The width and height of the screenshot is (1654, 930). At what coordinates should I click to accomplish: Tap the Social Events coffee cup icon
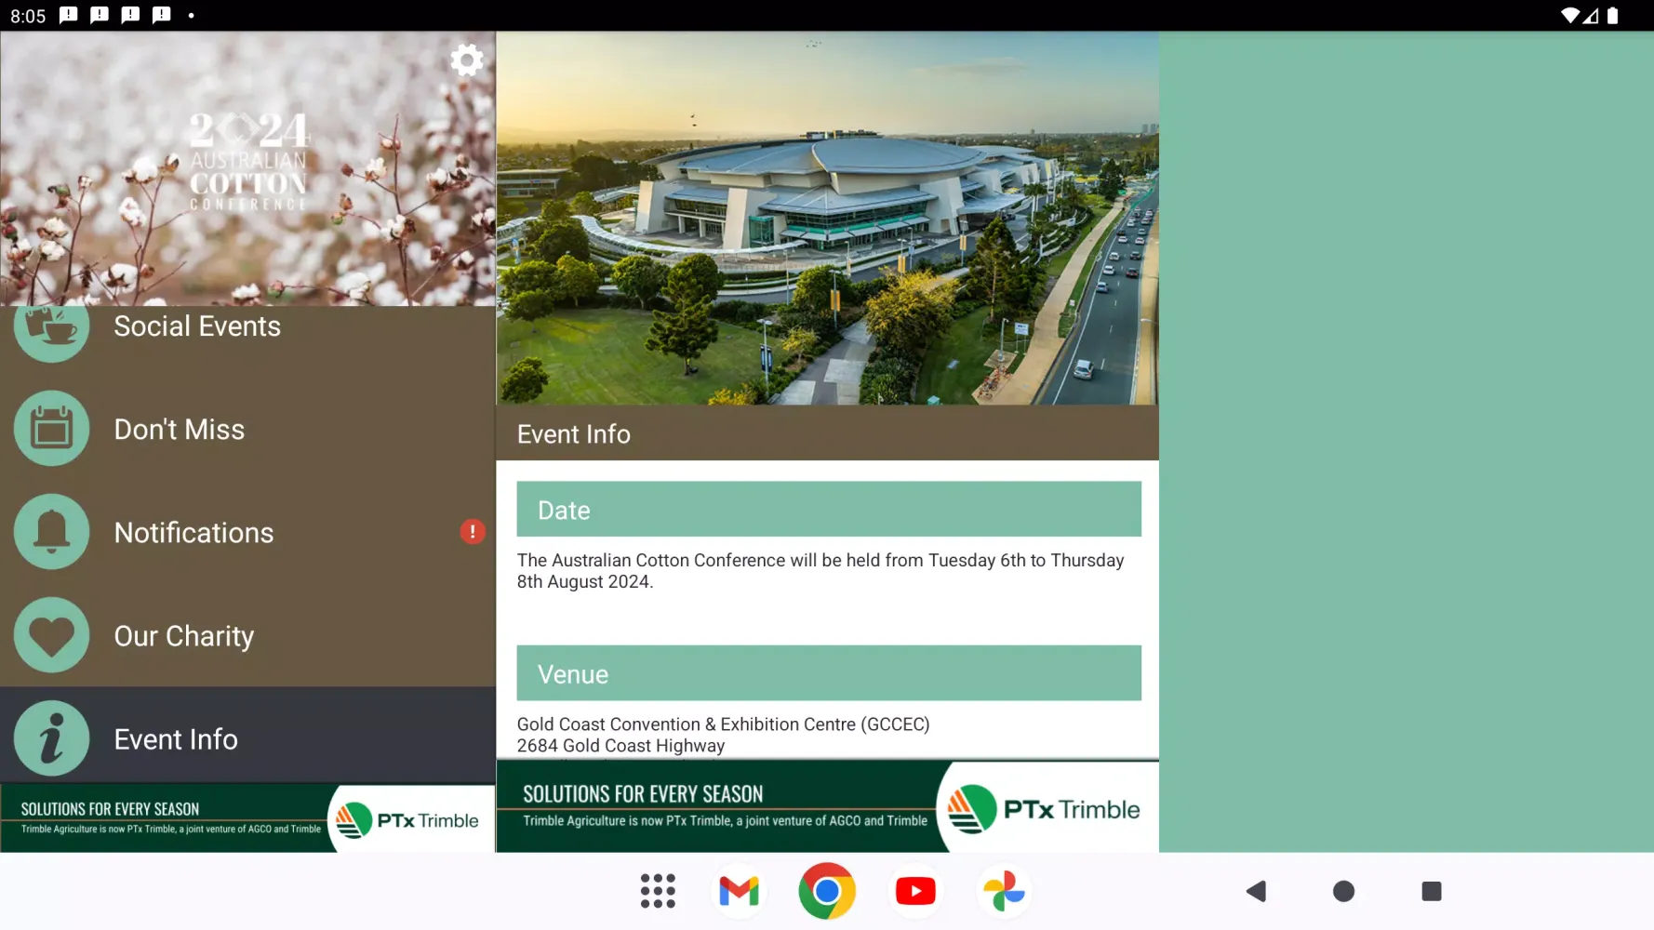[x=51, y=327]
